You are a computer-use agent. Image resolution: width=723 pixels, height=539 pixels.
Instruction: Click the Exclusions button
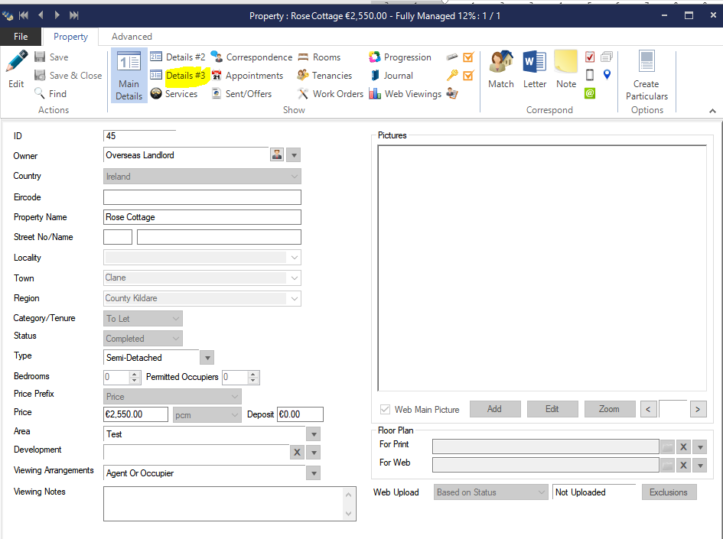(x=669, y=492)
